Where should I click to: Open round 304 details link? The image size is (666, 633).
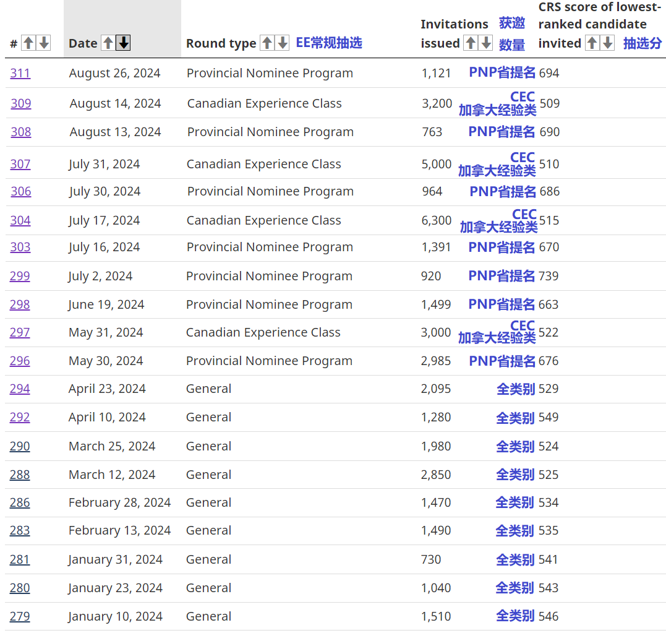click(20, 220)
